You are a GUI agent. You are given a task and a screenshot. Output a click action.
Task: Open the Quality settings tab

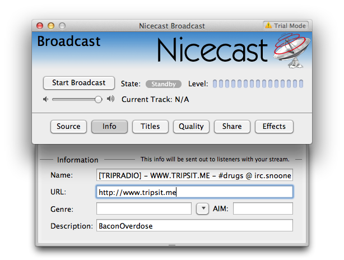click(191, 127)
